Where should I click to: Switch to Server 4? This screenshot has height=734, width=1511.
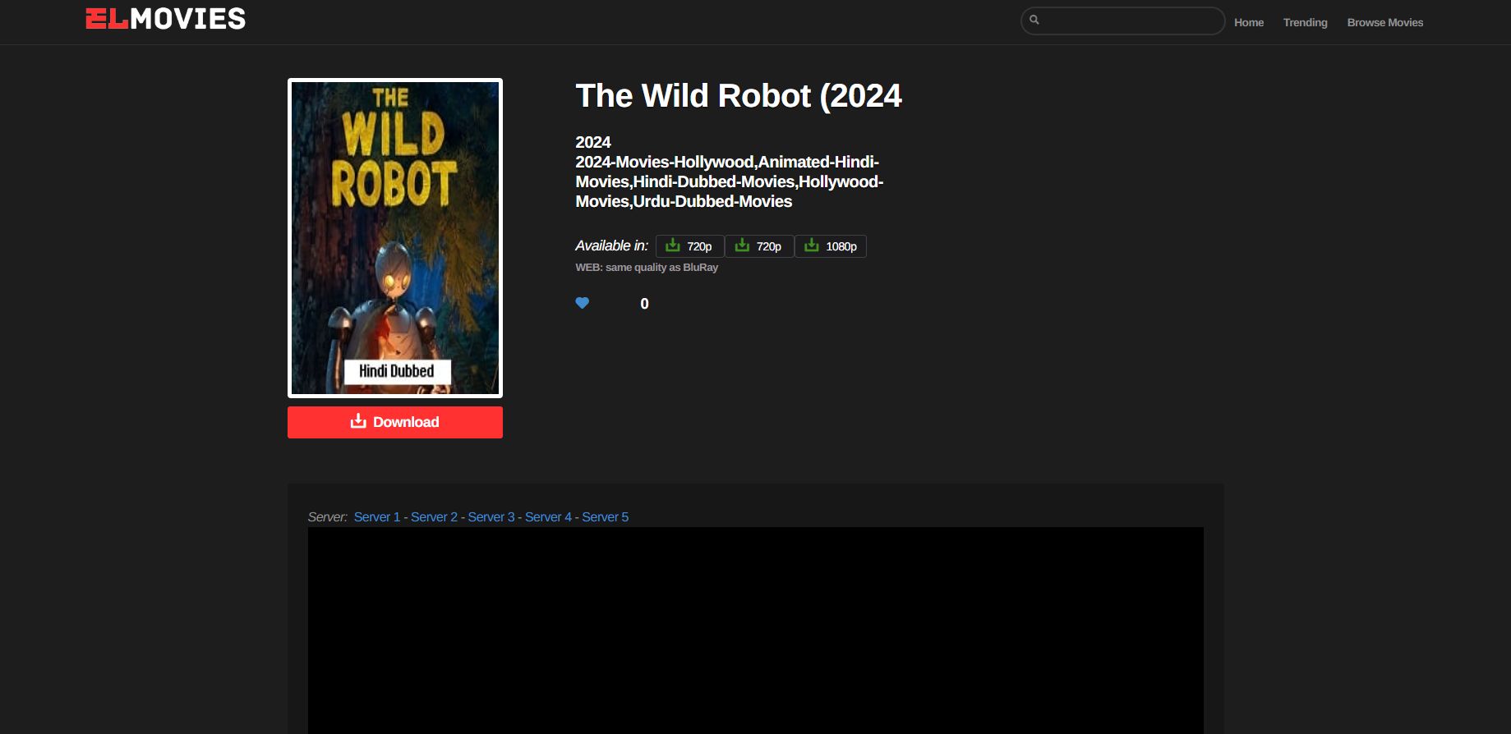pyautogui.click(x=548, y=516)
